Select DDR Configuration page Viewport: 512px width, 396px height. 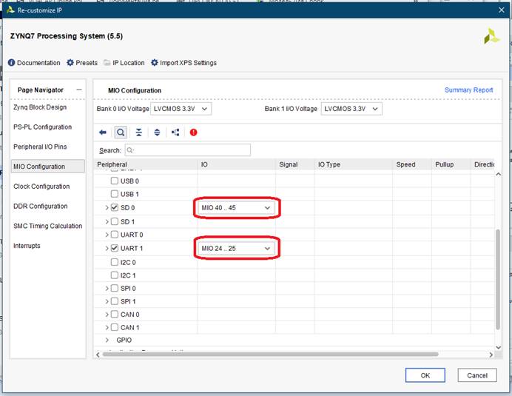(x=40, y=207)
